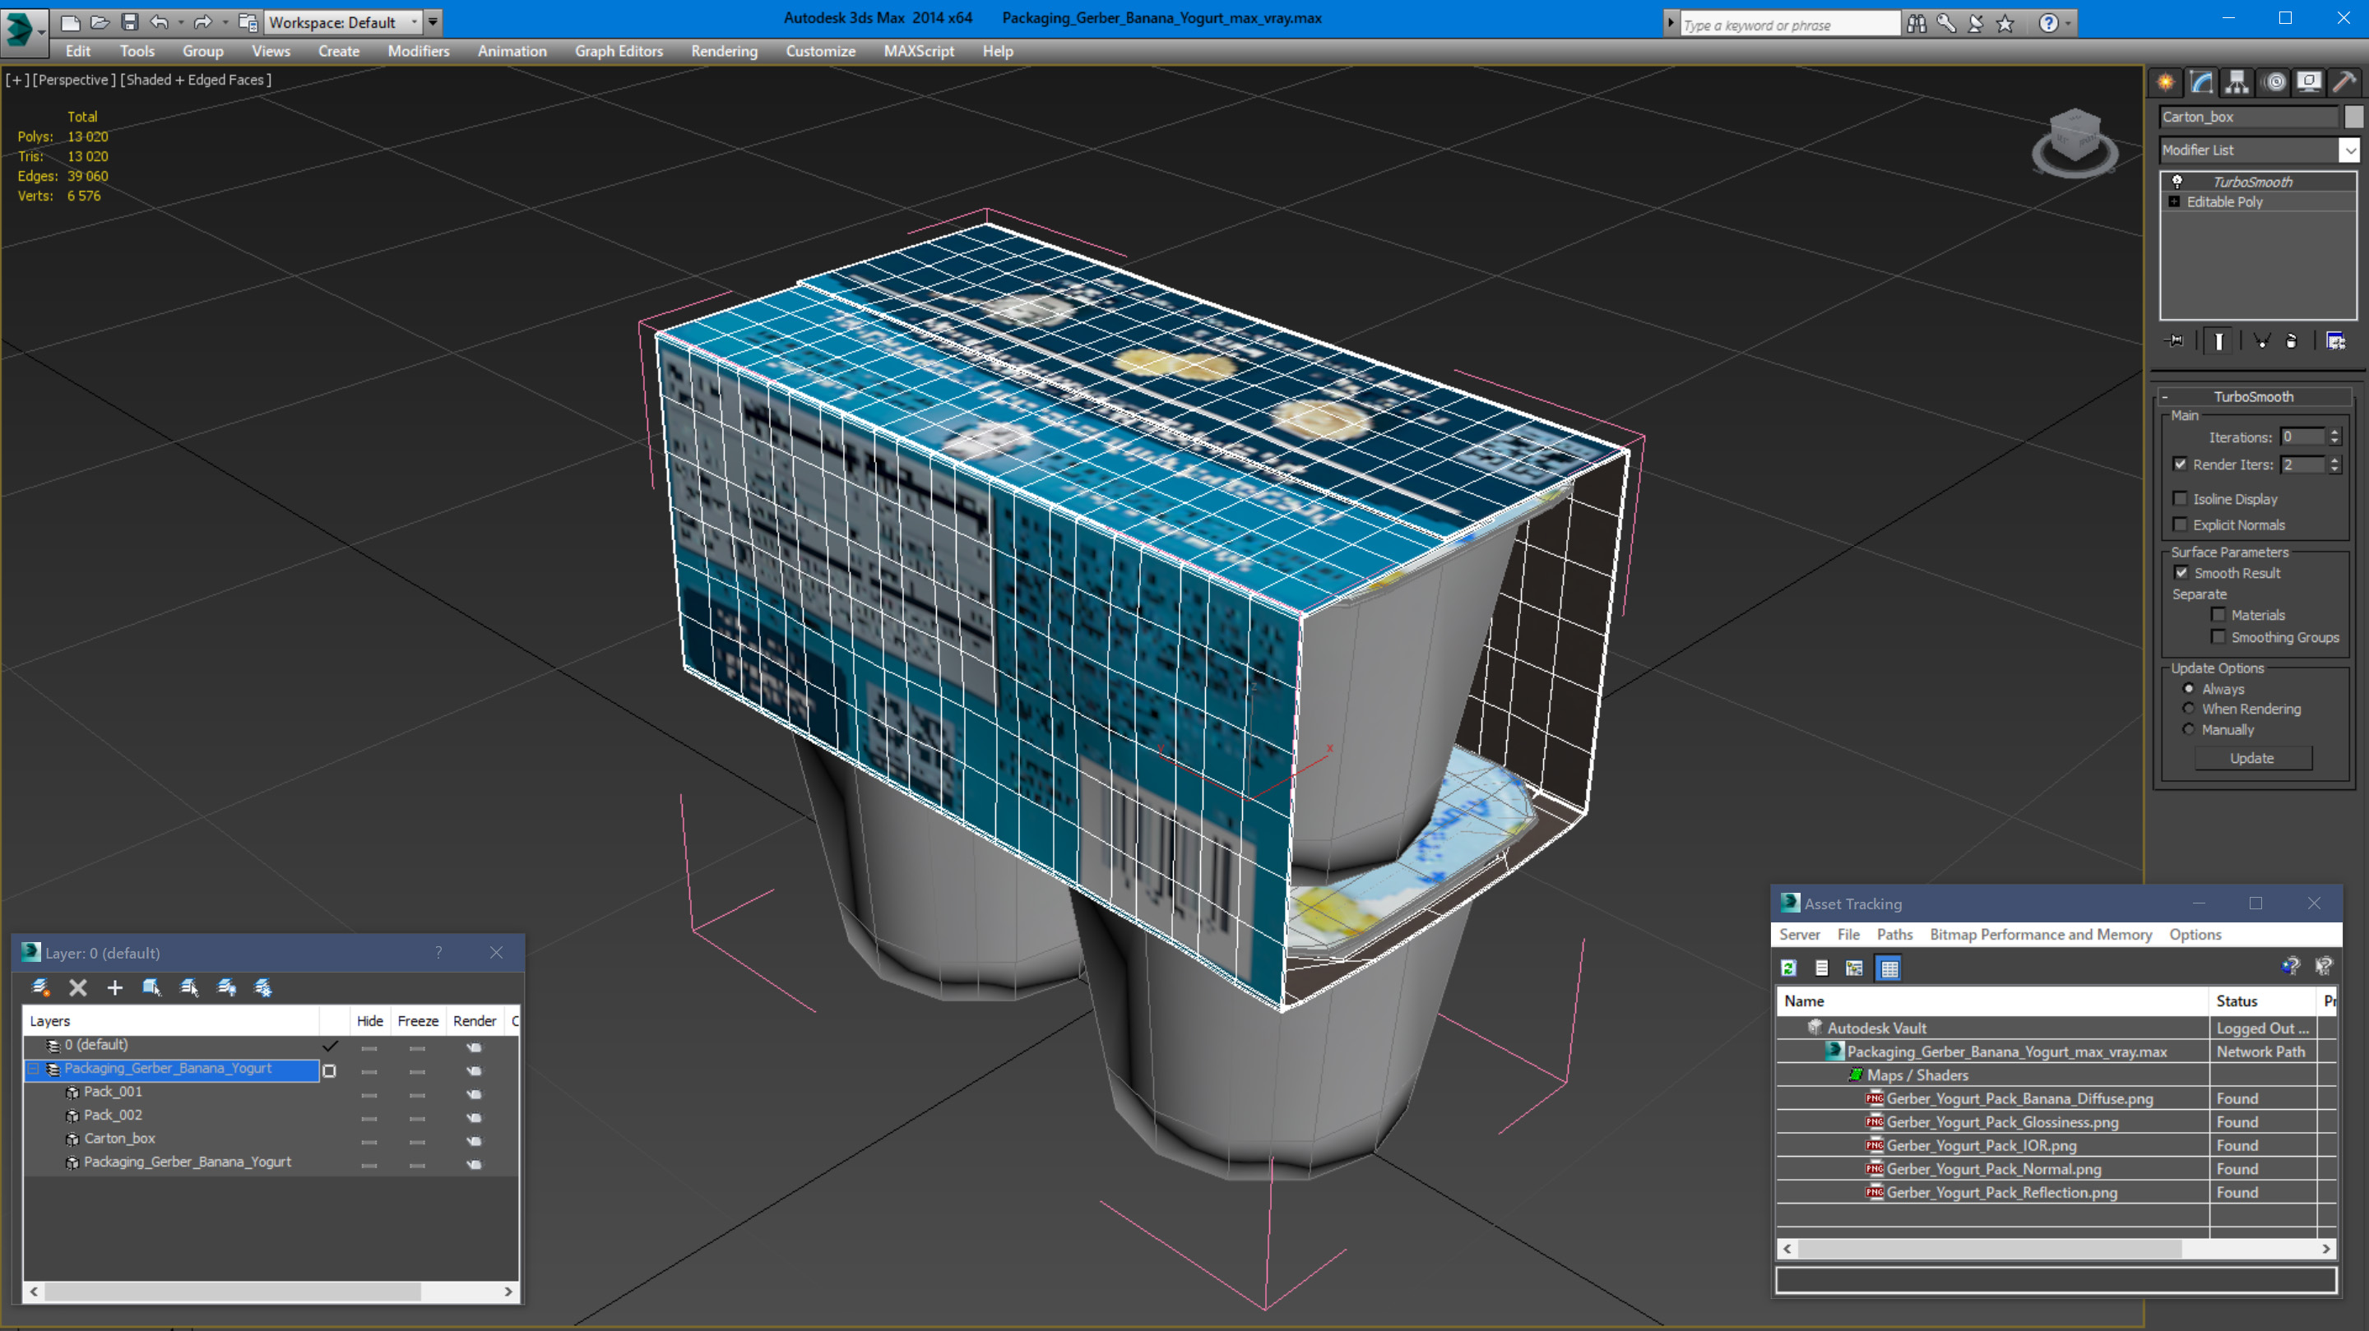Image resolution: width=2369 pixels, height=1331 pixels.
Task: Click Save File icon in title bar
Action: [x=130, y=22]
